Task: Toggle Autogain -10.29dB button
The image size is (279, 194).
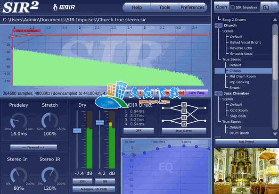Action: [x=94, y=189]
